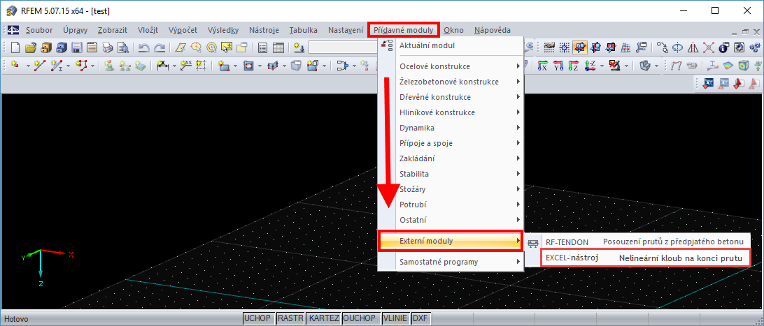Toggle the blue crosshair snap icon
This screenshot has height=326, width=764.
tap(564, 47)
